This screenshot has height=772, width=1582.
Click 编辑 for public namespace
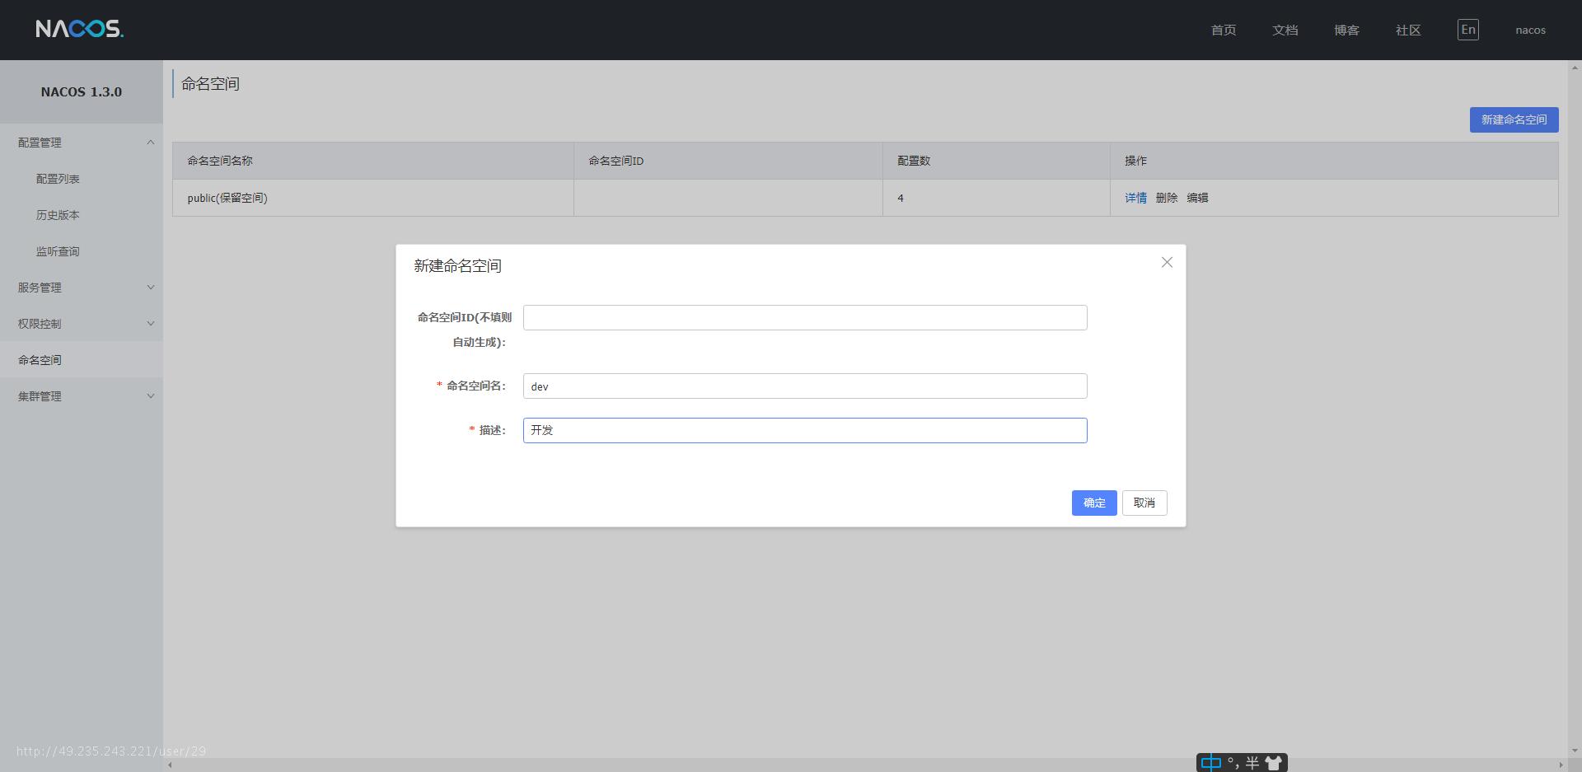[x=1197, y=198]
